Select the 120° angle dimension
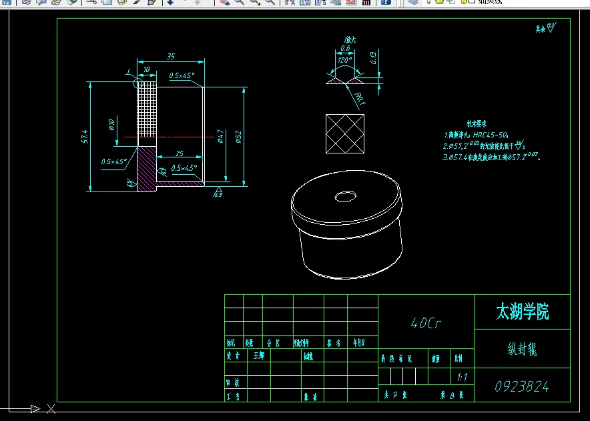Screen dimensions: 590x421 click(x=345, y=60)
